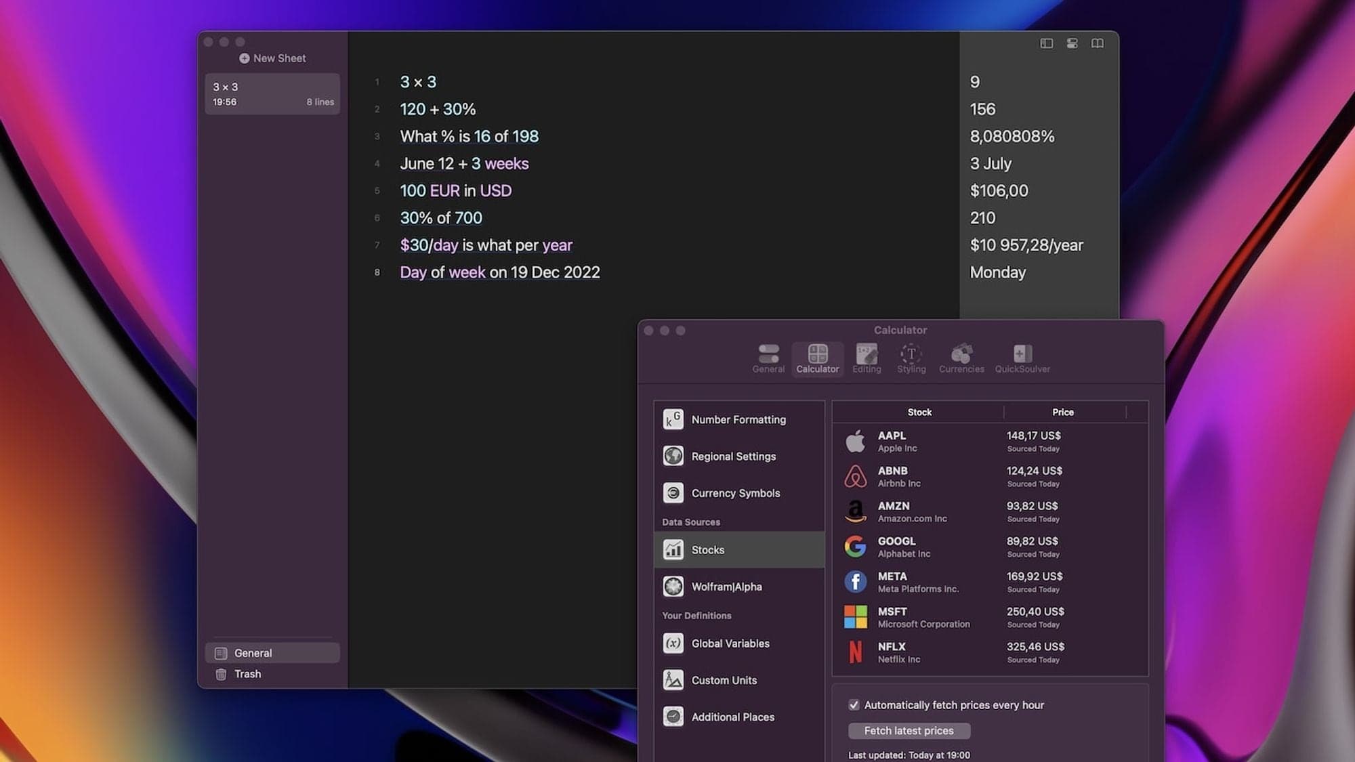Open Regional Settings section
1355x762 pixels.
(739, 456)
